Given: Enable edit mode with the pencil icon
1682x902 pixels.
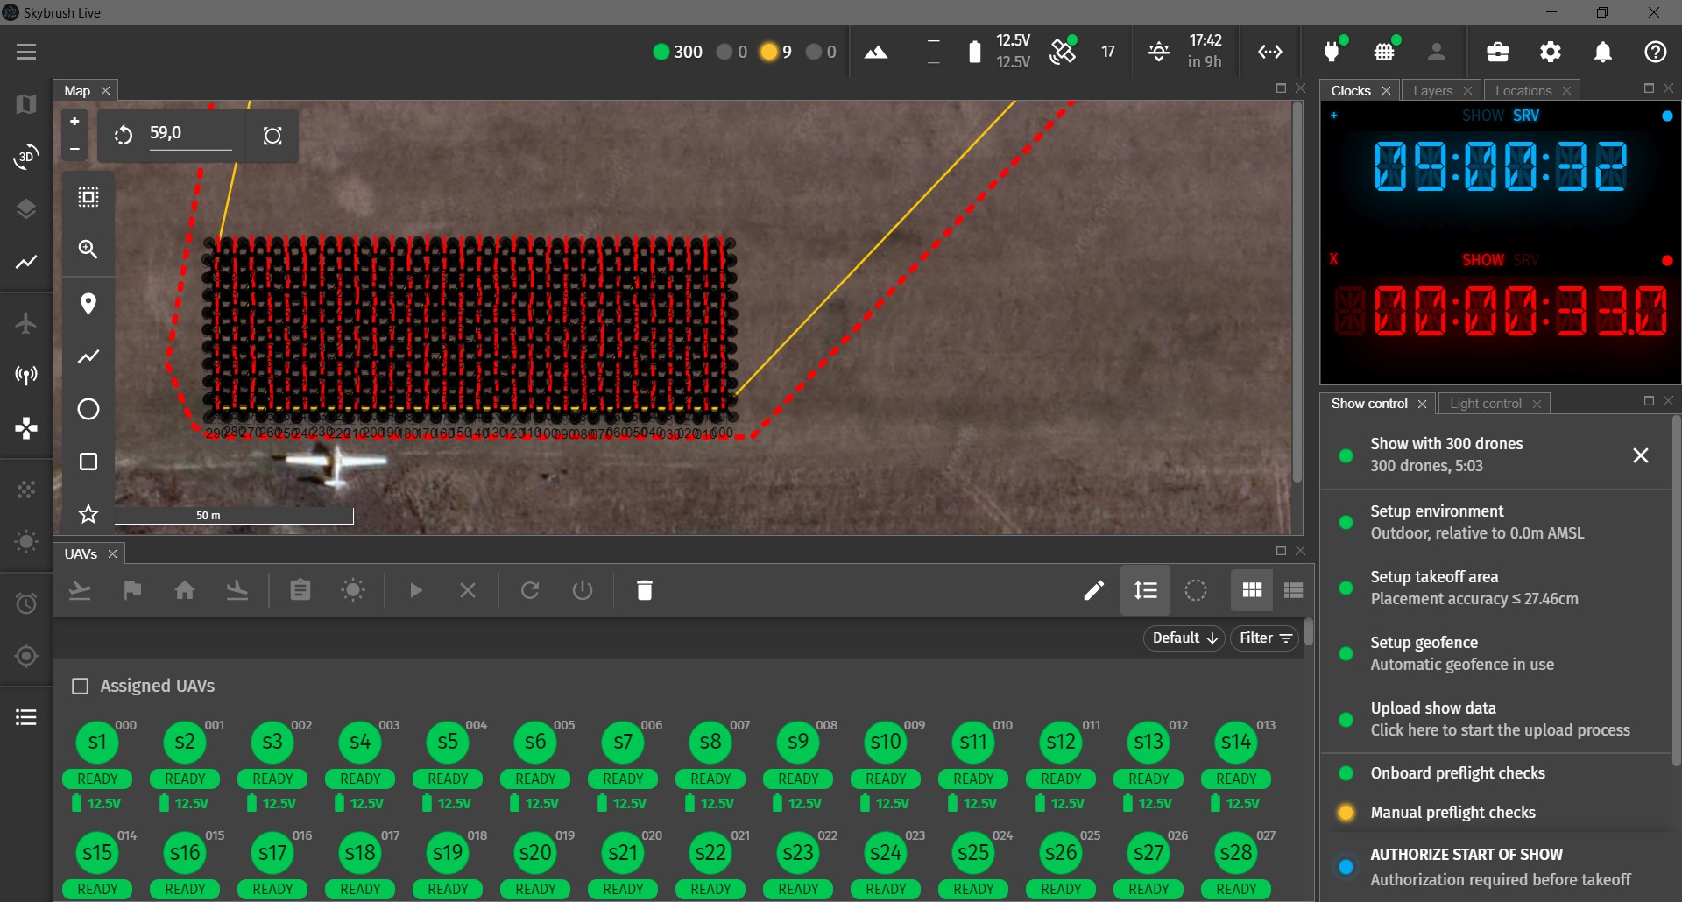Looking at the screenshot, I should (1092, 590).
